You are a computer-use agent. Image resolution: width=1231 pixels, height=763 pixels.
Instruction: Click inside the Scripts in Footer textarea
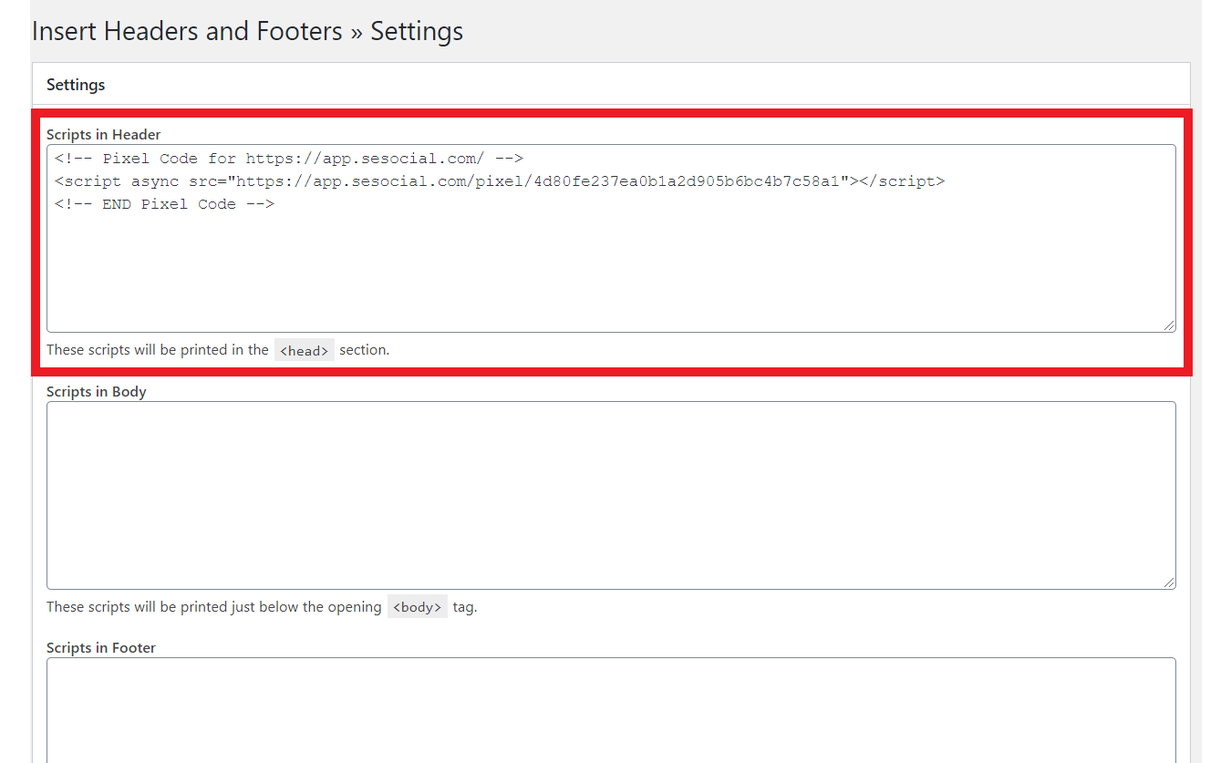611,710
